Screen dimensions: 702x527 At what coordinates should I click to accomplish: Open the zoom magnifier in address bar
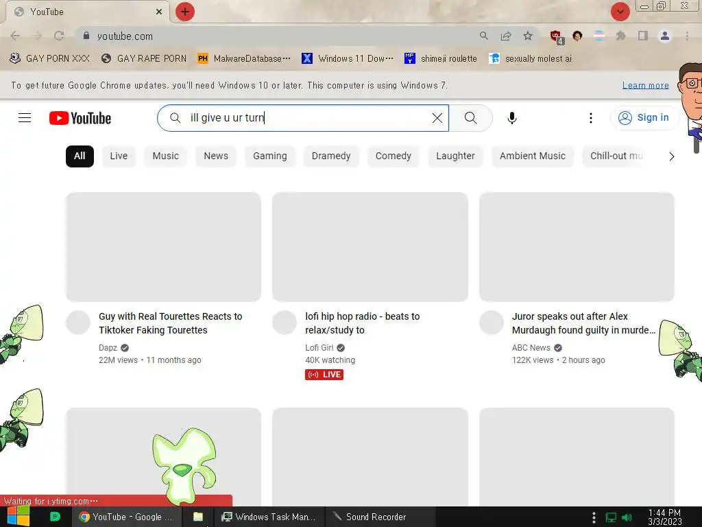click(x=483, y=36)
